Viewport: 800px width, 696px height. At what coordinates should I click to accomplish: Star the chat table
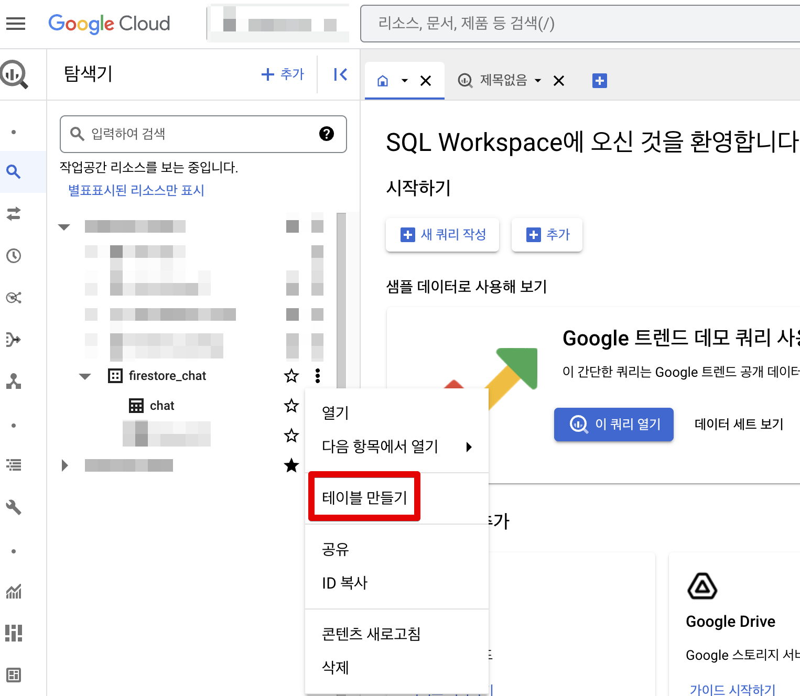[x=291, y=406]
